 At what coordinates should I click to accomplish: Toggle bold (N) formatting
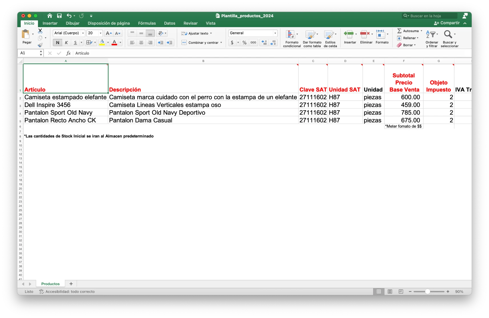(58, 42)
